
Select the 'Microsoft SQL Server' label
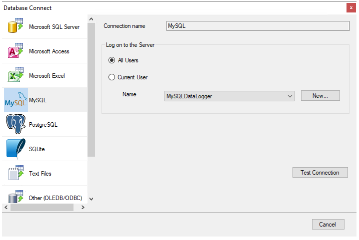click(x=54, y=27)
